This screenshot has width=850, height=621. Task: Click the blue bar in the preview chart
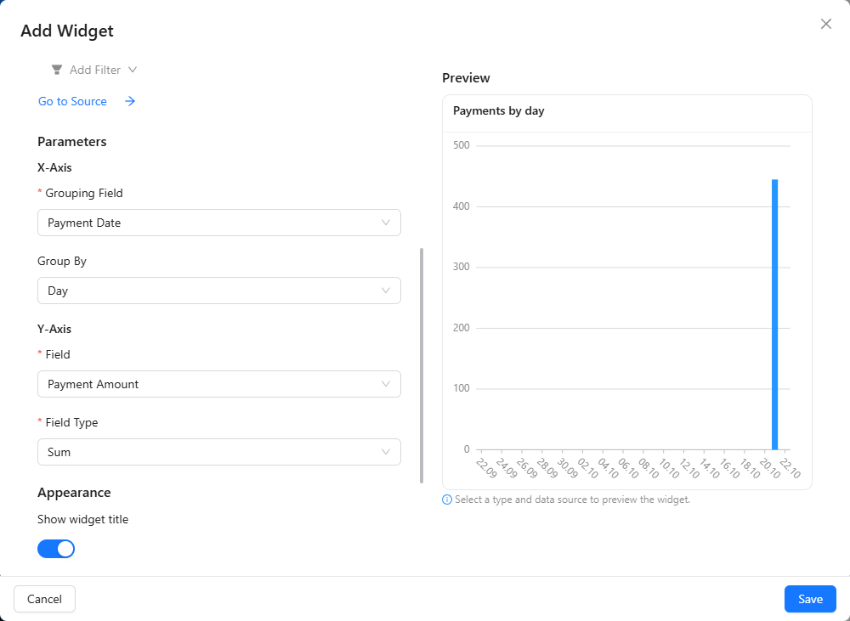774,314
